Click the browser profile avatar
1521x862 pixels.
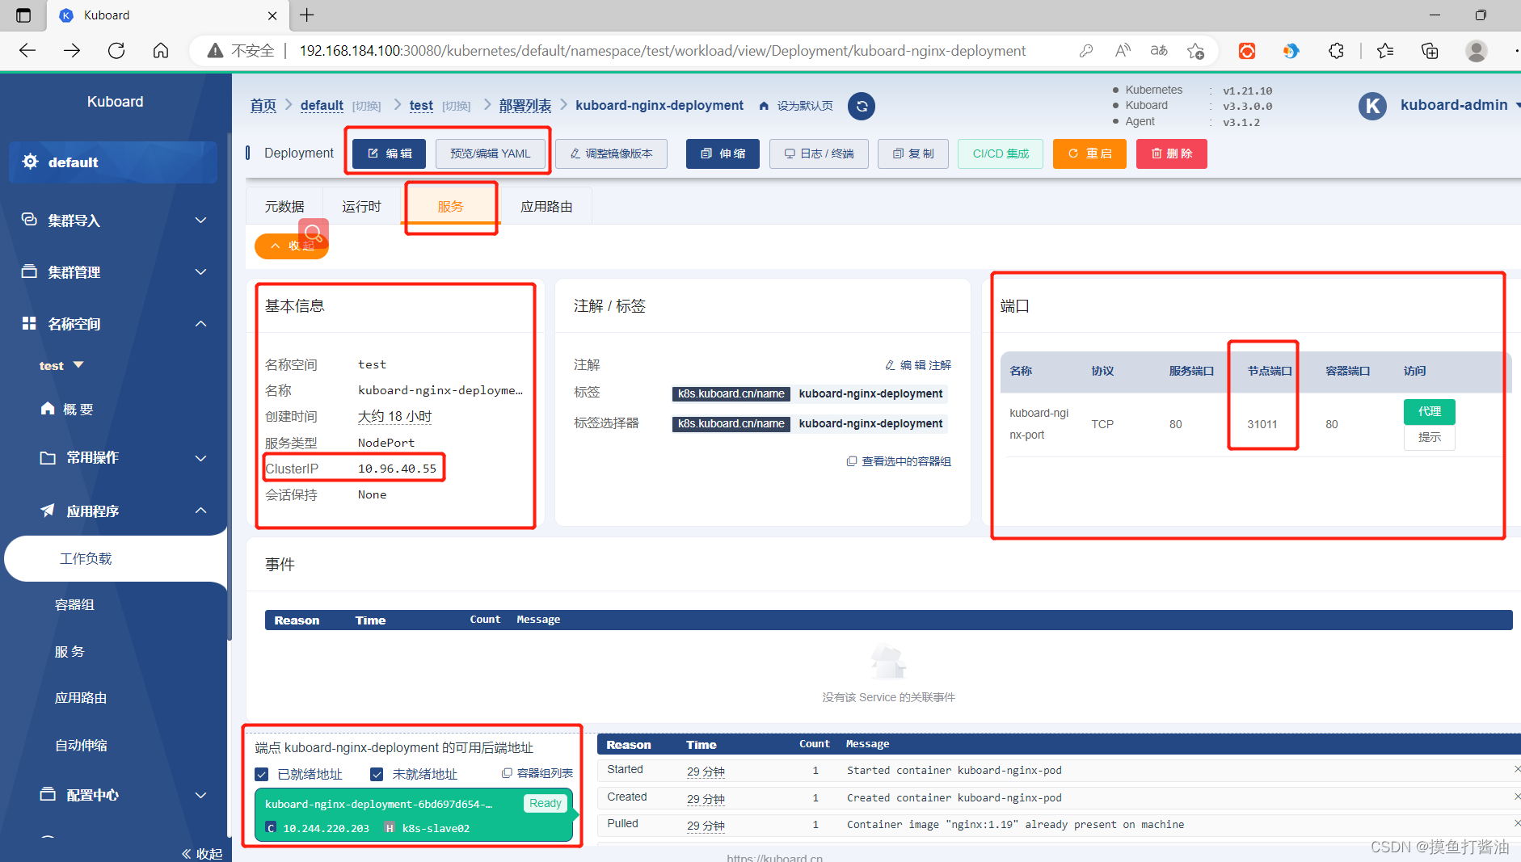1477,51
